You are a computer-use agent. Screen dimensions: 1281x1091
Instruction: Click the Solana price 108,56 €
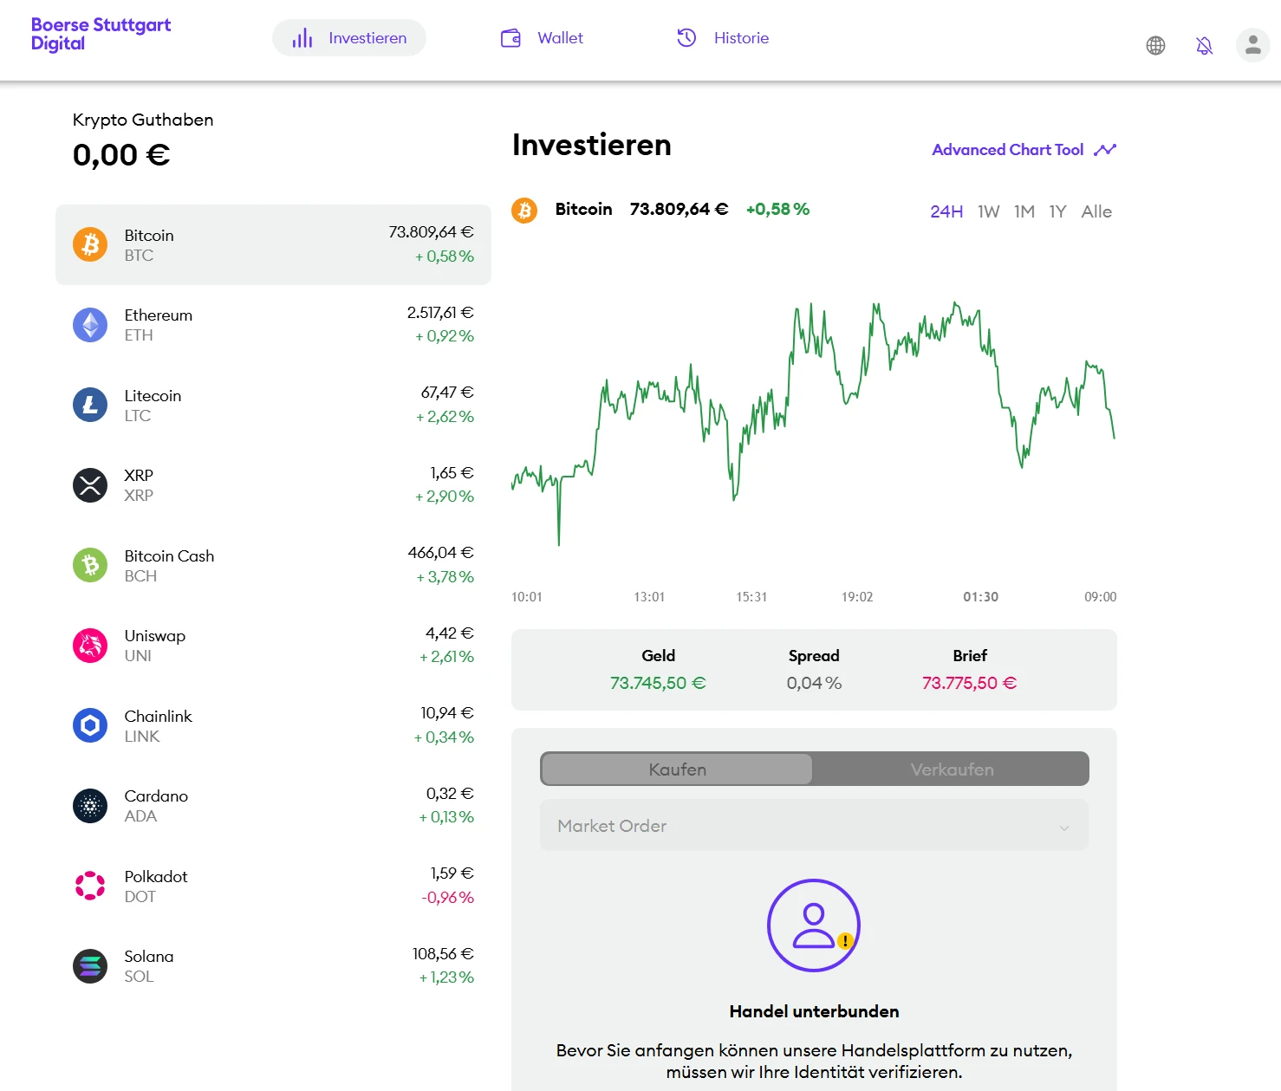(443, 954)
